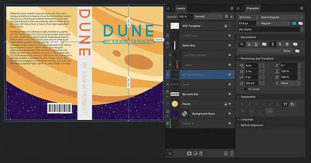Expand the Barcode Box layer group
Viewport: 311px width, 163px height.
click(x=168, y=96)
